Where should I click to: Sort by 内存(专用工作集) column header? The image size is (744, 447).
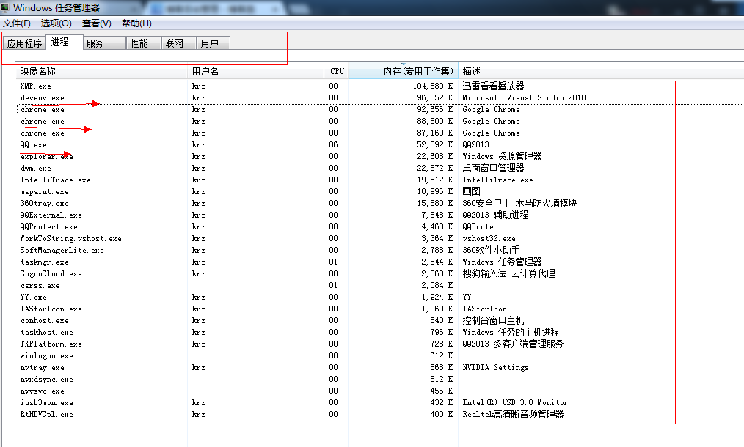404,71
